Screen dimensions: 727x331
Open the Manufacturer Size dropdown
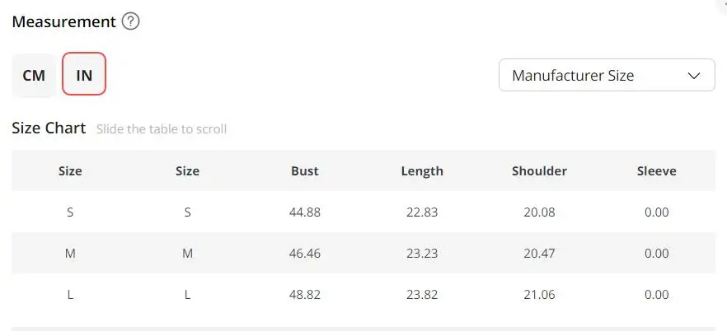[607, 75]
